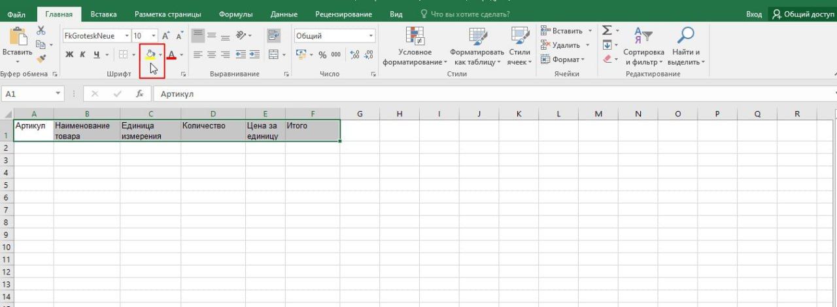Select cell containing Количество
This screenshot has height=307, width=837.
click(x=213, y=130)
